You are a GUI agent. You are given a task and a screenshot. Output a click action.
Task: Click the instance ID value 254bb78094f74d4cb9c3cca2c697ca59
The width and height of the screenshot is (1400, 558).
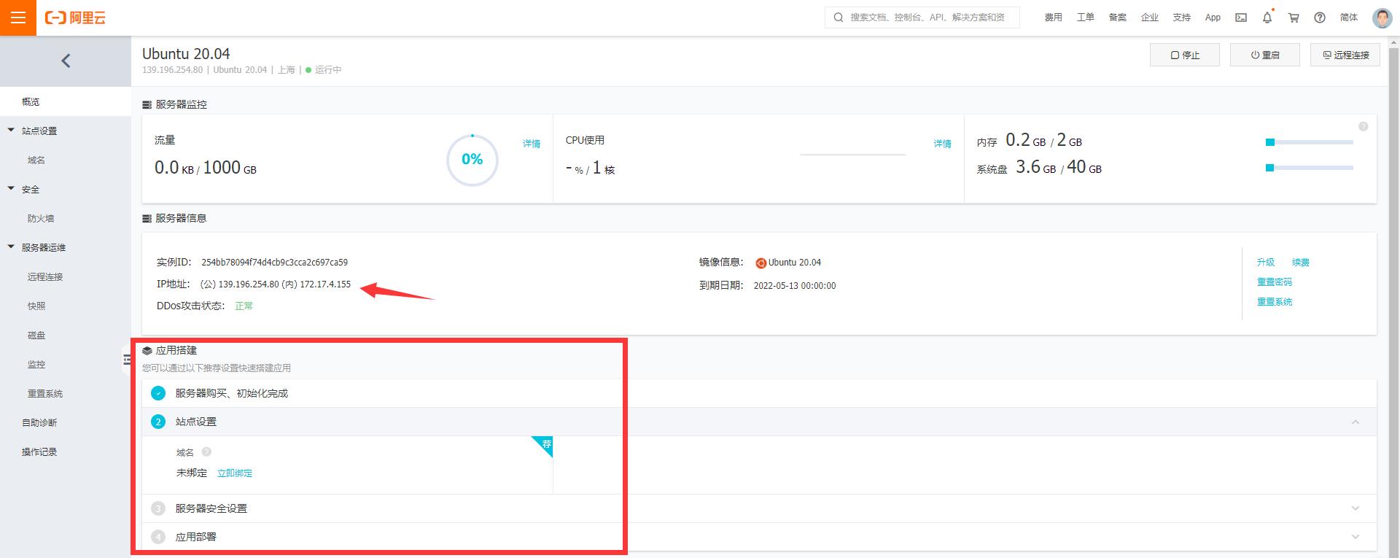pos(275,262)
